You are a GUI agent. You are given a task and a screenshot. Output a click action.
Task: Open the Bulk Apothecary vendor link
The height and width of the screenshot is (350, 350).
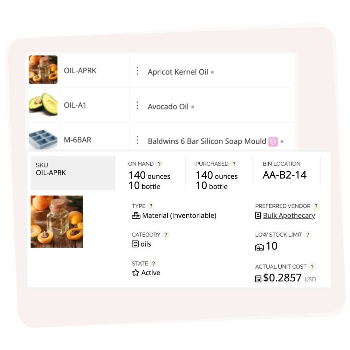(289, 216)
